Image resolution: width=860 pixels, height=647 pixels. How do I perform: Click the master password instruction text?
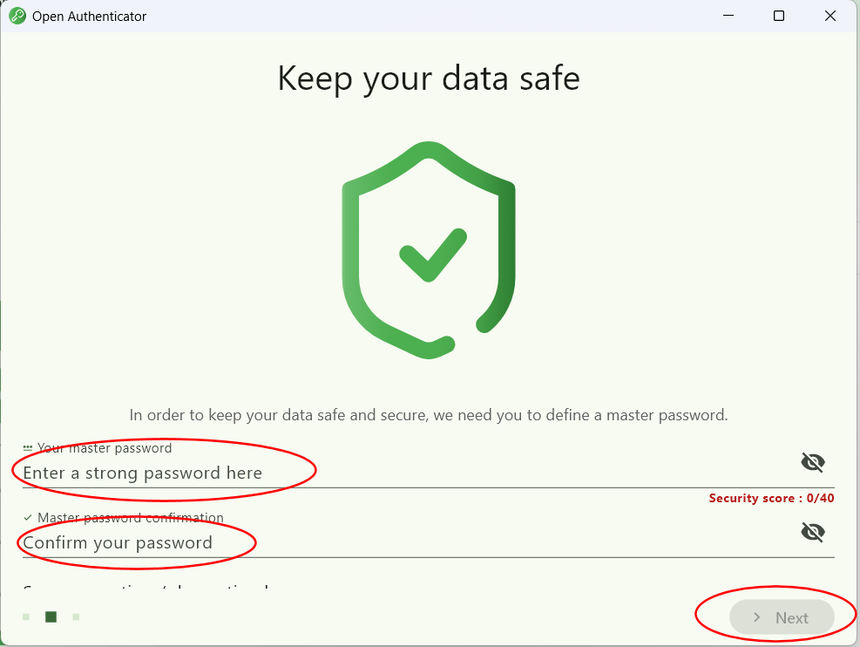pos(429,415)
